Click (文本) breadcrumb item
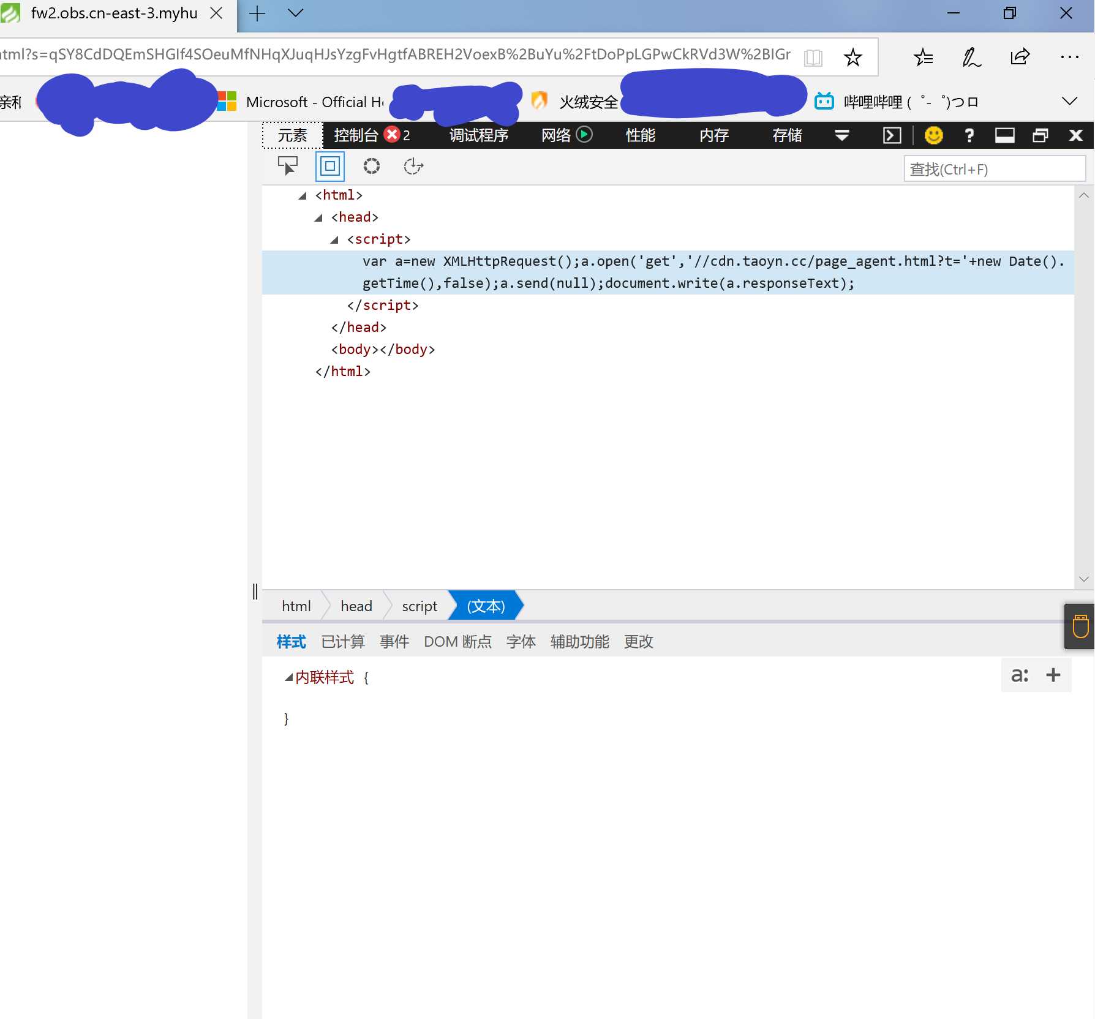The height and width of the screenshot is (1019, 1095). click(x=486, y=606)
